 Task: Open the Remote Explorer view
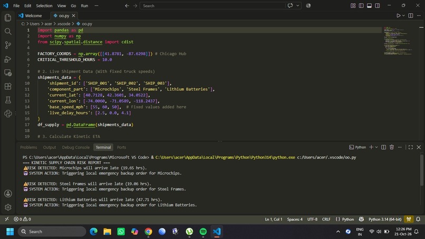pyautogui.click(x=8, y=73)
